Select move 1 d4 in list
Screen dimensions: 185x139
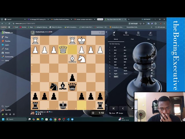click(115, 47)
